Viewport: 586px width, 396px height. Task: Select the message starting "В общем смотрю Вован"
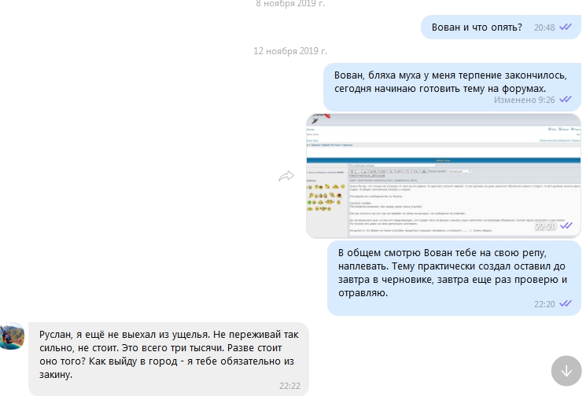click(x=452, y=273)
